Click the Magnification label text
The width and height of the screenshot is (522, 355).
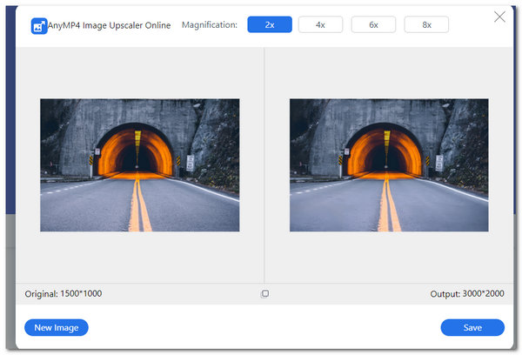tap(209, 25)
